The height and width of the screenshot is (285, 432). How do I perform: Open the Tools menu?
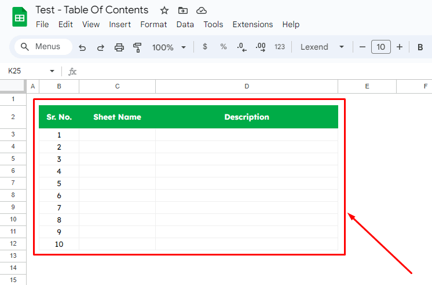click(x=213, y=24)
